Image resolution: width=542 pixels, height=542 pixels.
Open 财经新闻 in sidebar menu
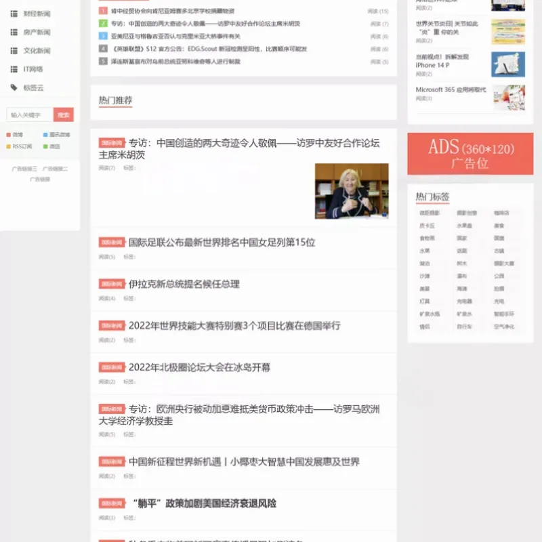point(37,14)
